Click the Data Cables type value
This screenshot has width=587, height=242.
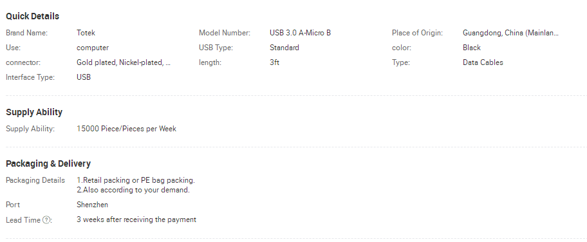click(483, 62)
